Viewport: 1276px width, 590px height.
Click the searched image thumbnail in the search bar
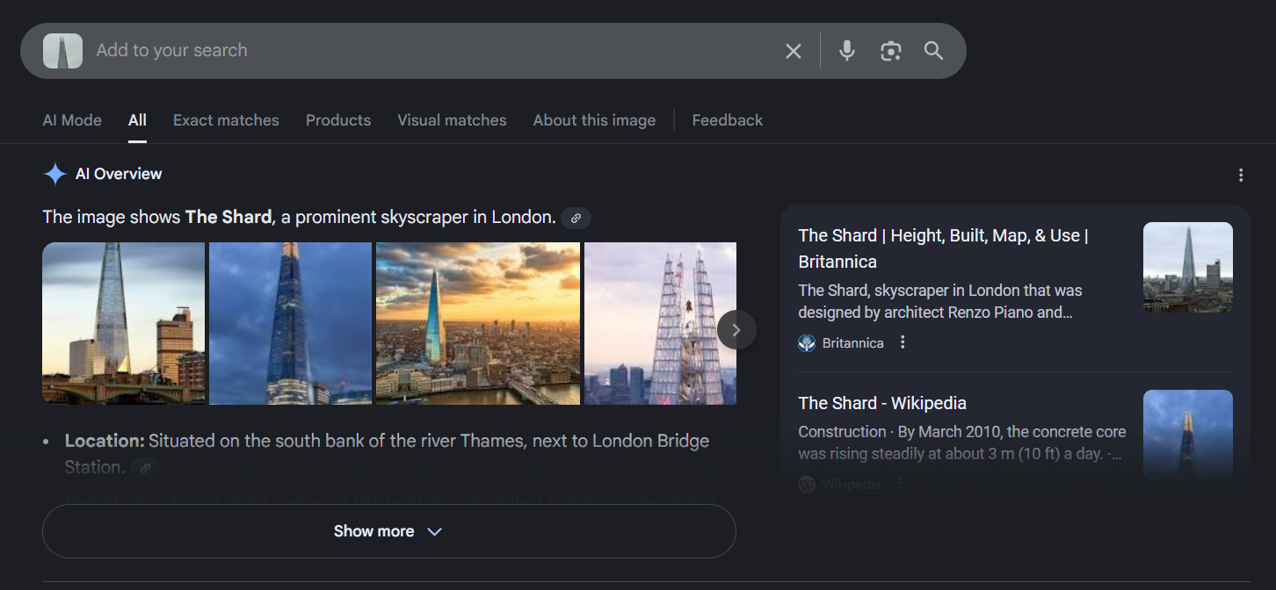pos(62,51)
